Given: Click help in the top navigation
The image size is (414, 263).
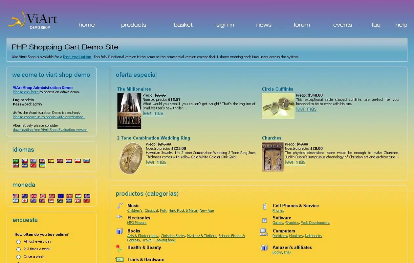Looking at the screenshot, I should [x=401, y=25].
